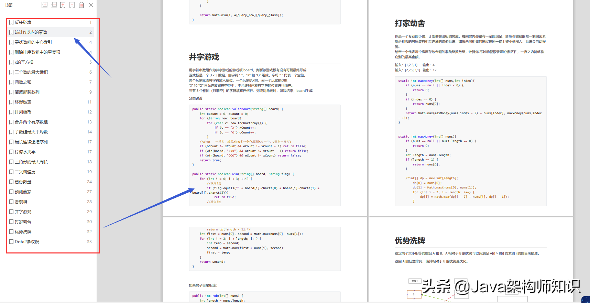Click the 如果房子首尾相连 text line
The width and height of the screenshot is (590, 303).
click(203, 285)
